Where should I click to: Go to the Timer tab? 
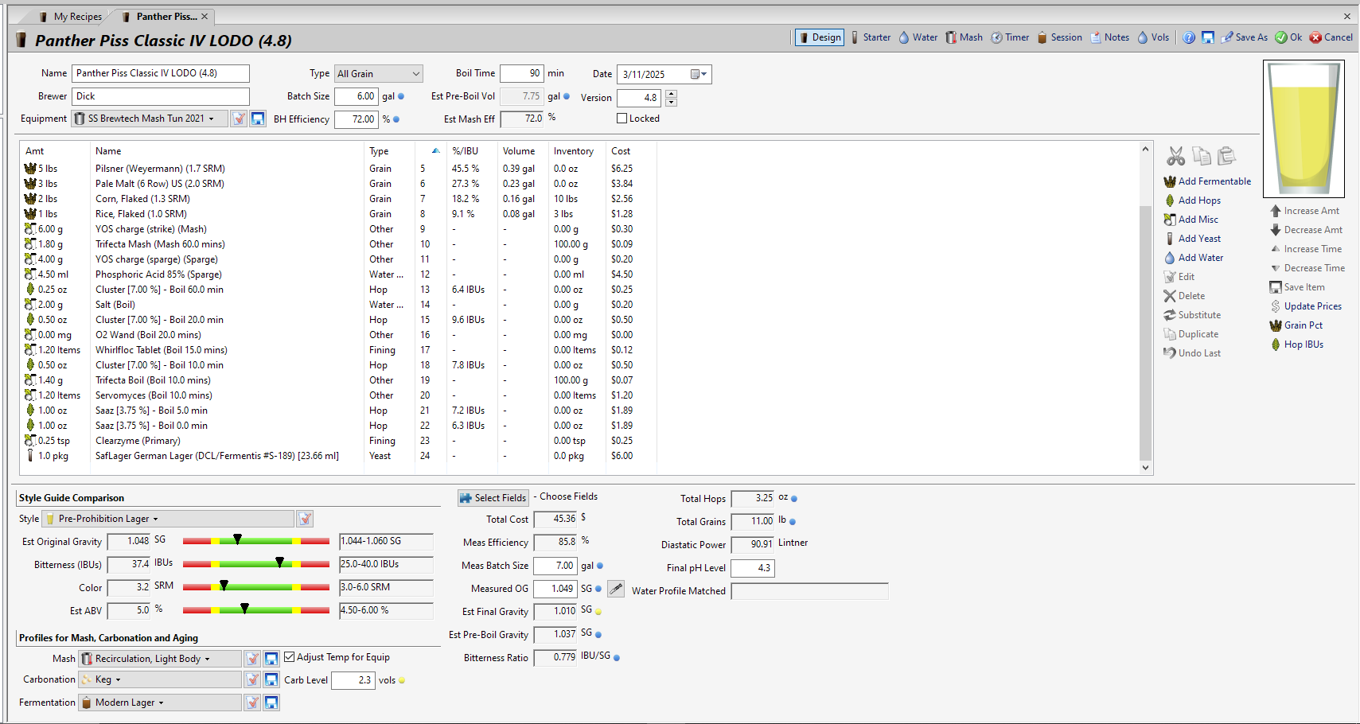coord(1010,37)
